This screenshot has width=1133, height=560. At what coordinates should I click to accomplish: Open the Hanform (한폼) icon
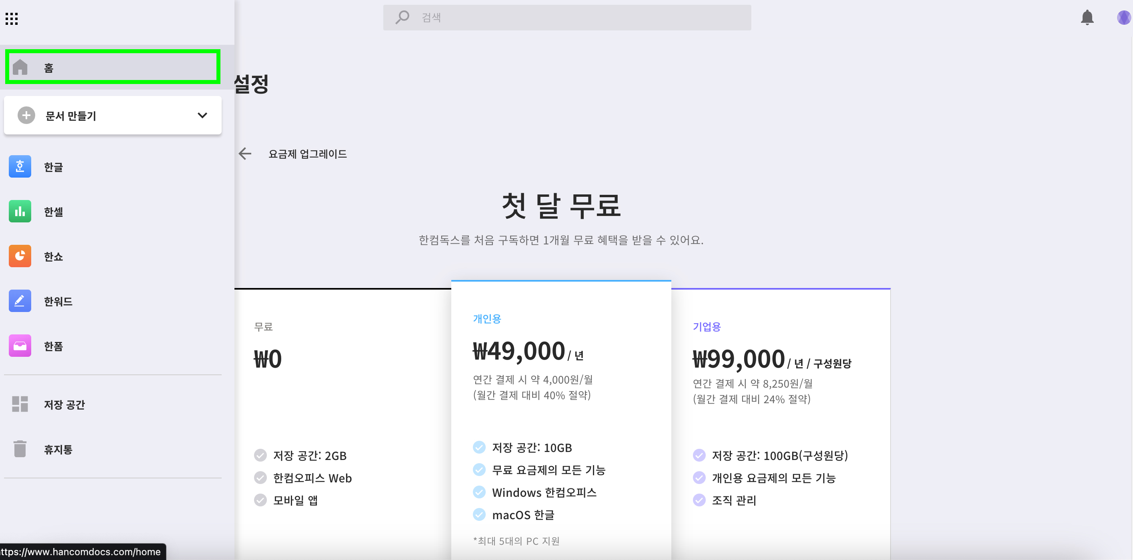pos(20,346)
